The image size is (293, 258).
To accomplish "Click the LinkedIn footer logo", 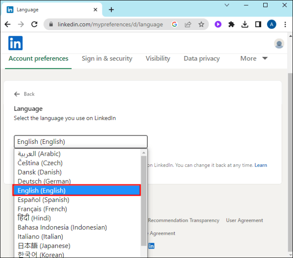I will pyautogui.click(x=151, y=246).
